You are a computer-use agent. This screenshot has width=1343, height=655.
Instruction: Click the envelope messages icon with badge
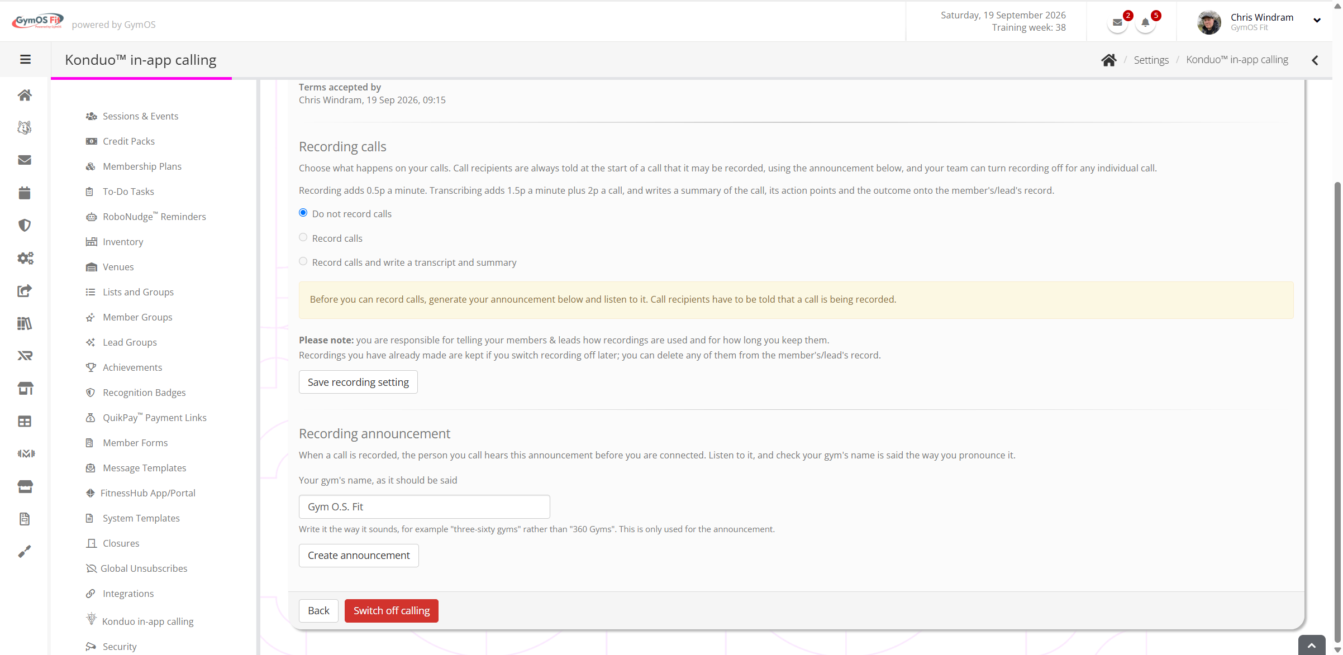(x=1117, y=23)
